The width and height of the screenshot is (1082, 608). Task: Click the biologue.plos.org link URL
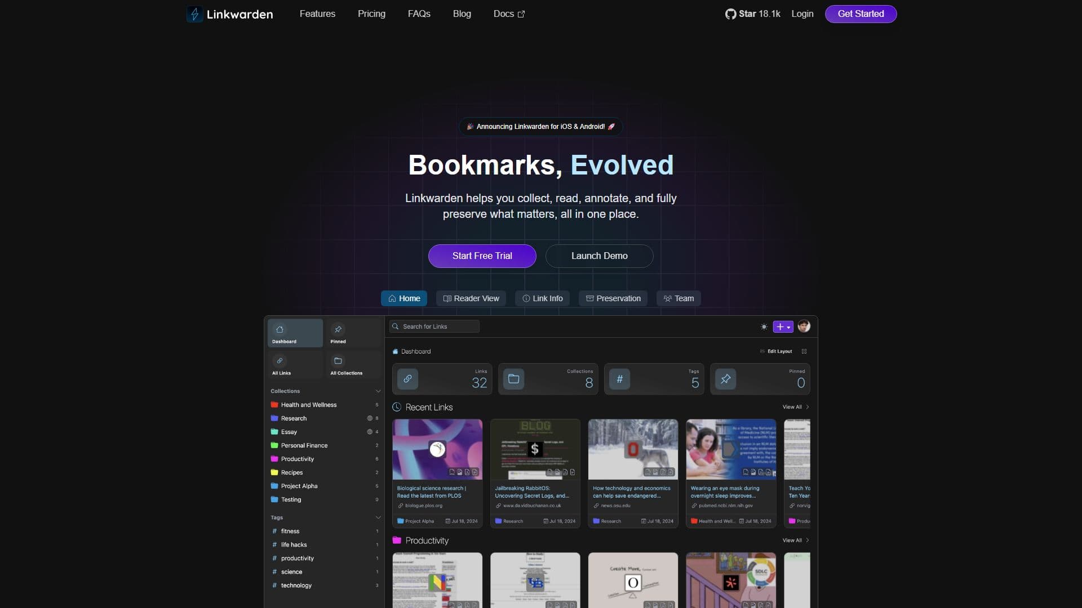pyautogui.click(x=424, y=506)
